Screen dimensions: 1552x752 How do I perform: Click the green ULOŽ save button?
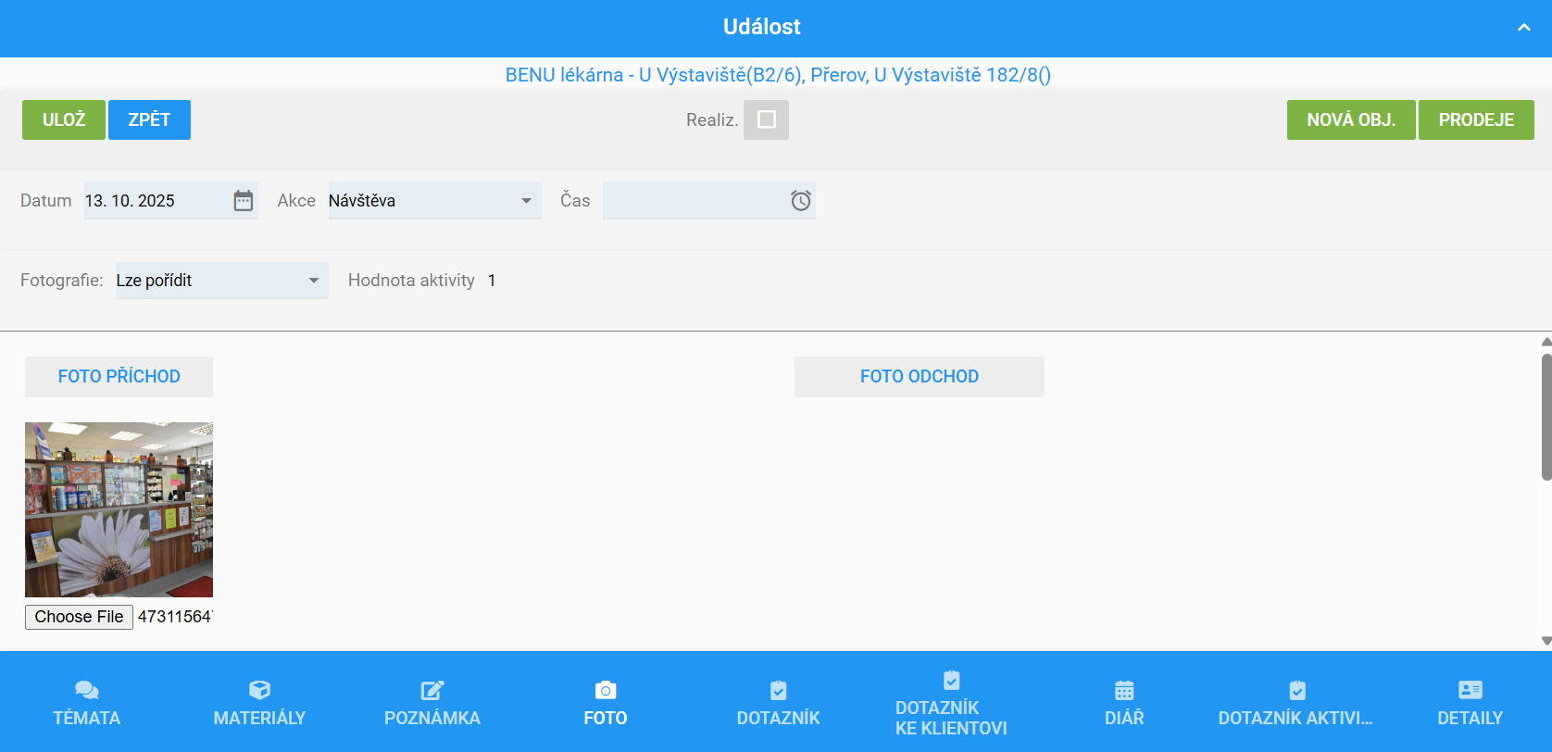[x=64, y=119]
